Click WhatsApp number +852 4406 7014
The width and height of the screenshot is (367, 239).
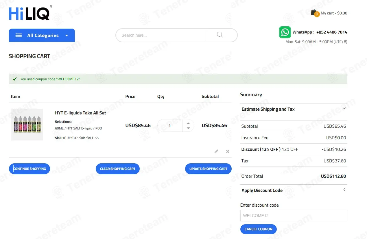point(332,32)
